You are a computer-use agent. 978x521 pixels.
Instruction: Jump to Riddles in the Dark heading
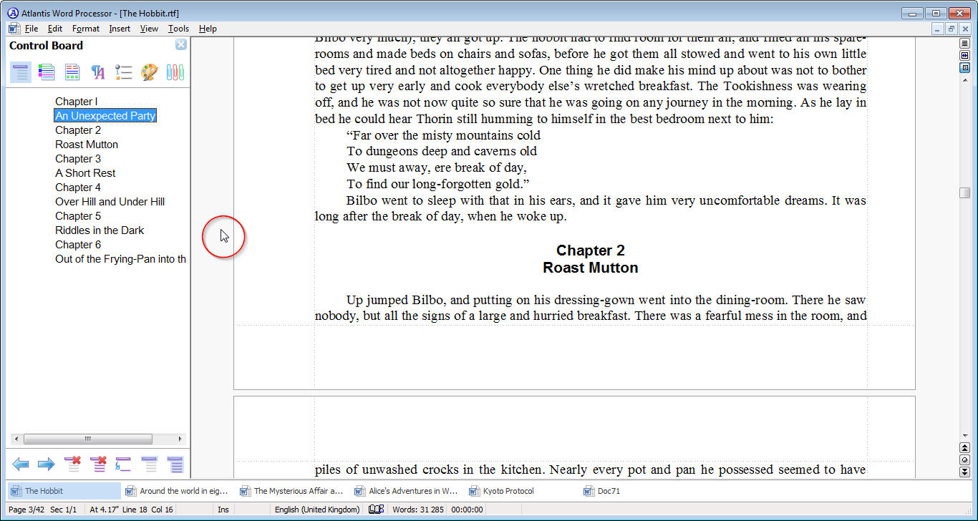100,230
